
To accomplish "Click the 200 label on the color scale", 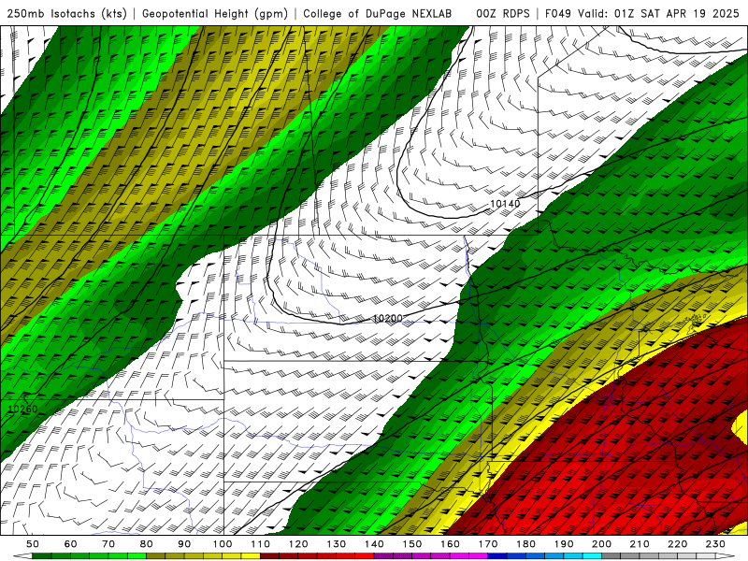I will coord(602,544).
